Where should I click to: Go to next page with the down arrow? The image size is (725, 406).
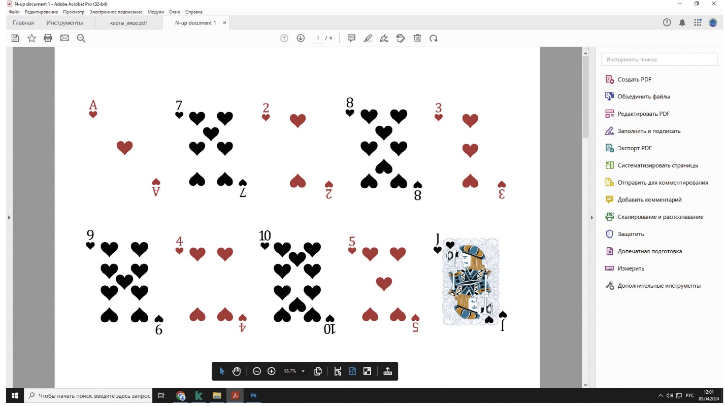[301, 38]
